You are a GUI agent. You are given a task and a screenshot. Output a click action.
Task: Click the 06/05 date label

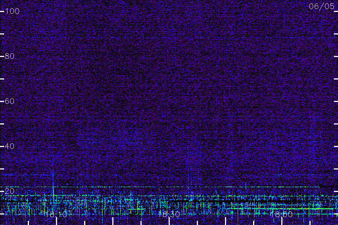tap(321, 6)
